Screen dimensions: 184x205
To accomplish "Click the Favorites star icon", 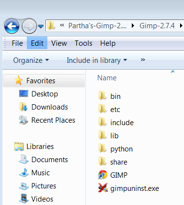I will (x=18, y=80).
